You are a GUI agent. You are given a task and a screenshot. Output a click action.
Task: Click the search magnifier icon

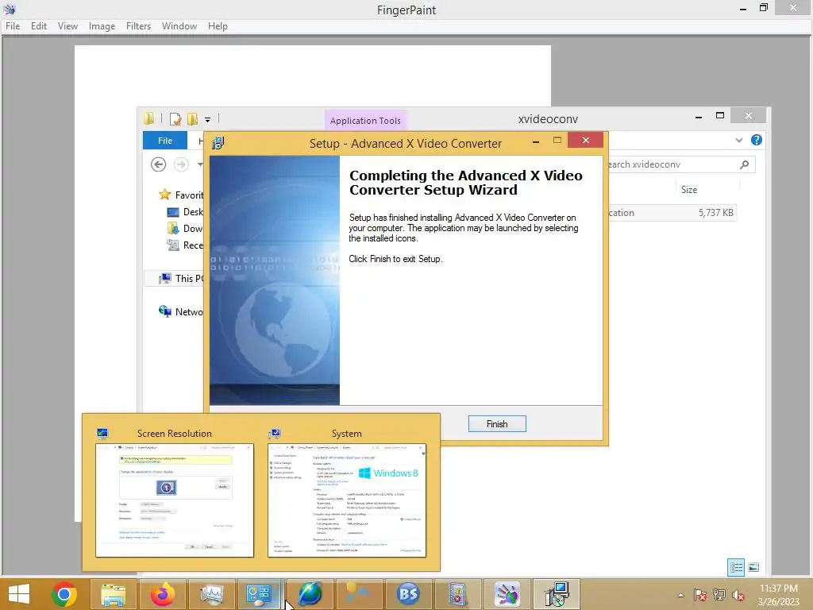pos(745,164)
